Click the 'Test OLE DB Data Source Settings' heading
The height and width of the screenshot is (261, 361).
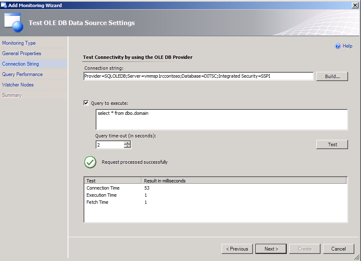point(82,23)
